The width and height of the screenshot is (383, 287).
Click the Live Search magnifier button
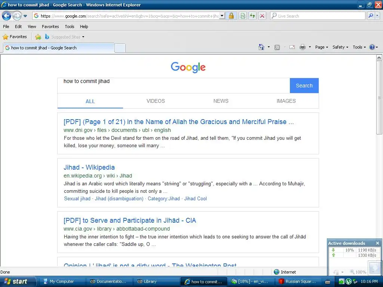371,16
